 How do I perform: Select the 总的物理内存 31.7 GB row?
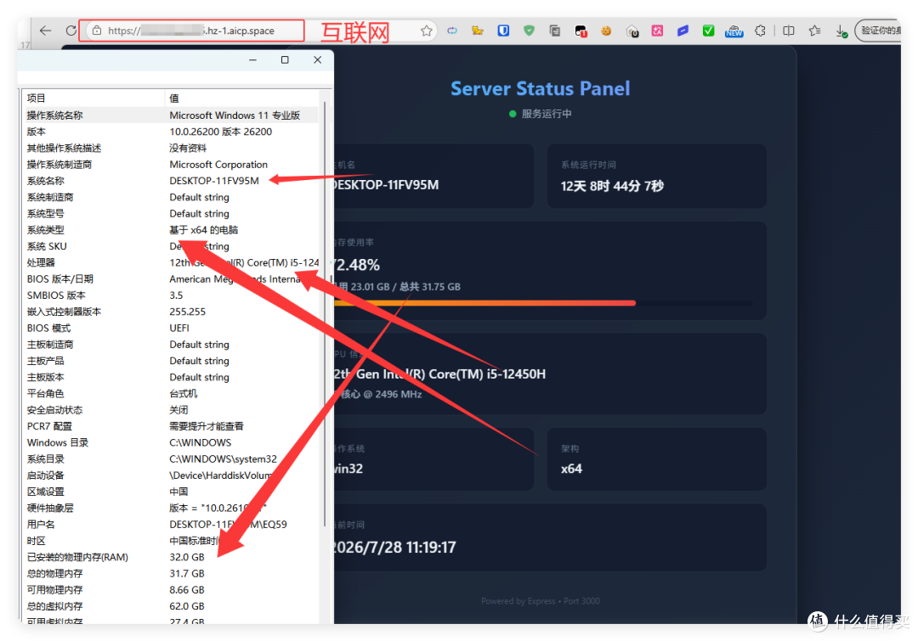tap(171, 574)
